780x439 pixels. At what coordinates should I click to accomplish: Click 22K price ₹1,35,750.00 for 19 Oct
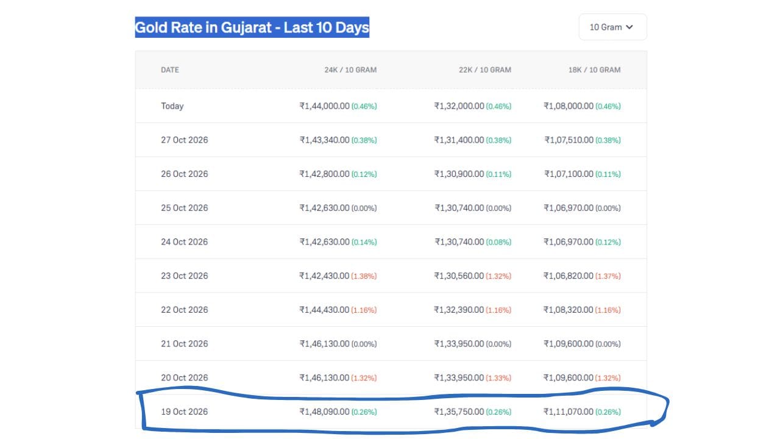459,412
